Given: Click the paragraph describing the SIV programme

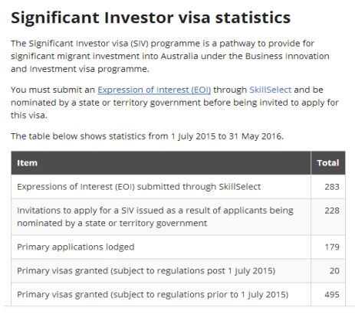Looking at the screenshot, I should tap(170, 56).
